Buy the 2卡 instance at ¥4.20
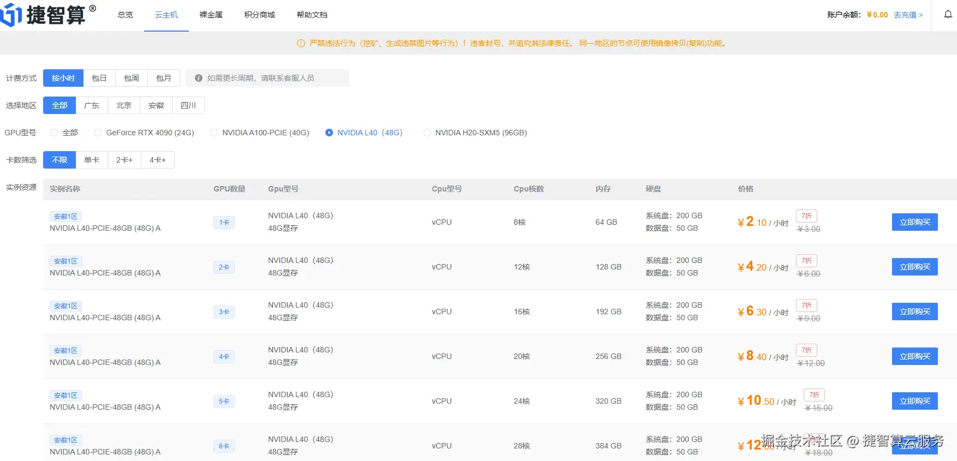 pyautogui.click(x=915, y=267)
